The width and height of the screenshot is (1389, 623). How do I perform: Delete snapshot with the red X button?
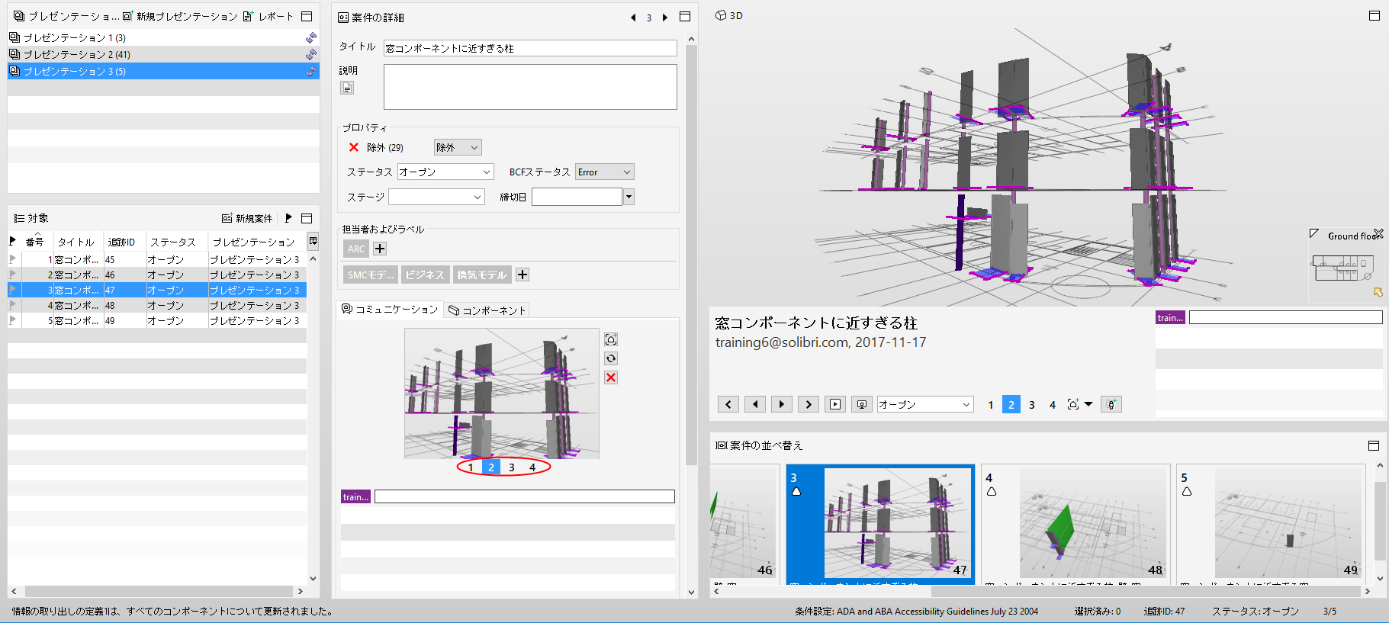(x=611, y=377)
